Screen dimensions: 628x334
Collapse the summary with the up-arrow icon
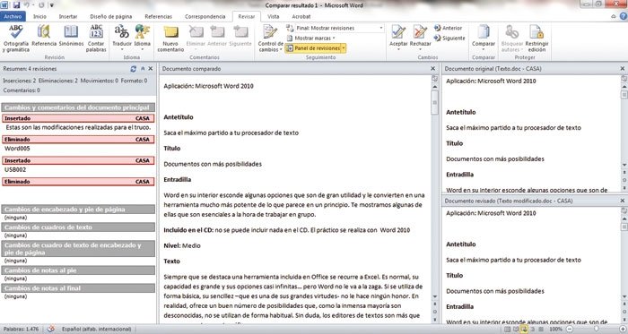(143, 69)
